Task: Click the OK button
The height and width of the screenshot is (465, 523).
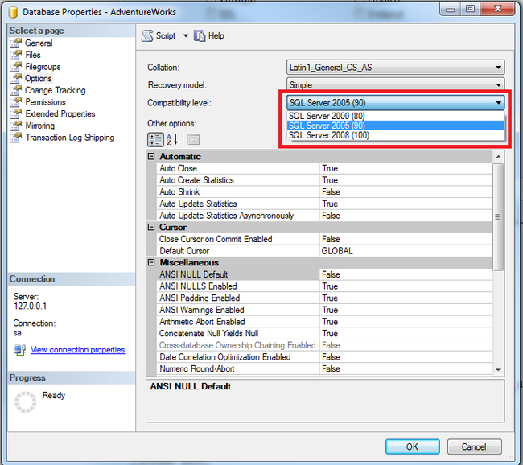Action: click(412, 446)
